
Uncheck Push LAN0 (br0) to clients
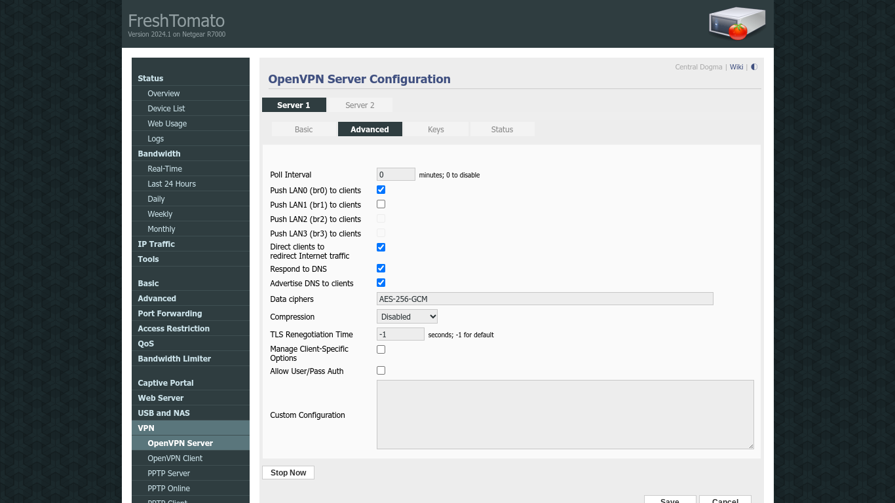click(381, 190)
